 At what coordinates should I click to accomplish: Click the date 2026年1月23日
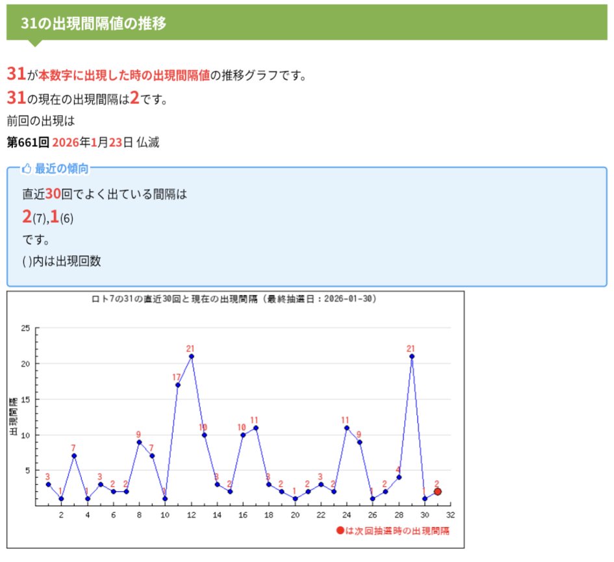point(92,142)
